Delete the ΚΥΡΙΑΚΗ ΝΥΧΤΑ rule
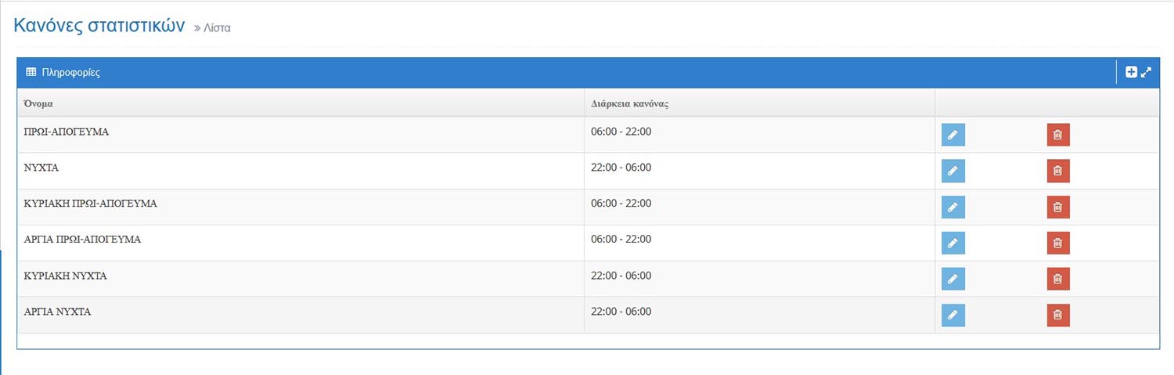This screenshot has width=1174, height=375. click(x=1058, y=279)
